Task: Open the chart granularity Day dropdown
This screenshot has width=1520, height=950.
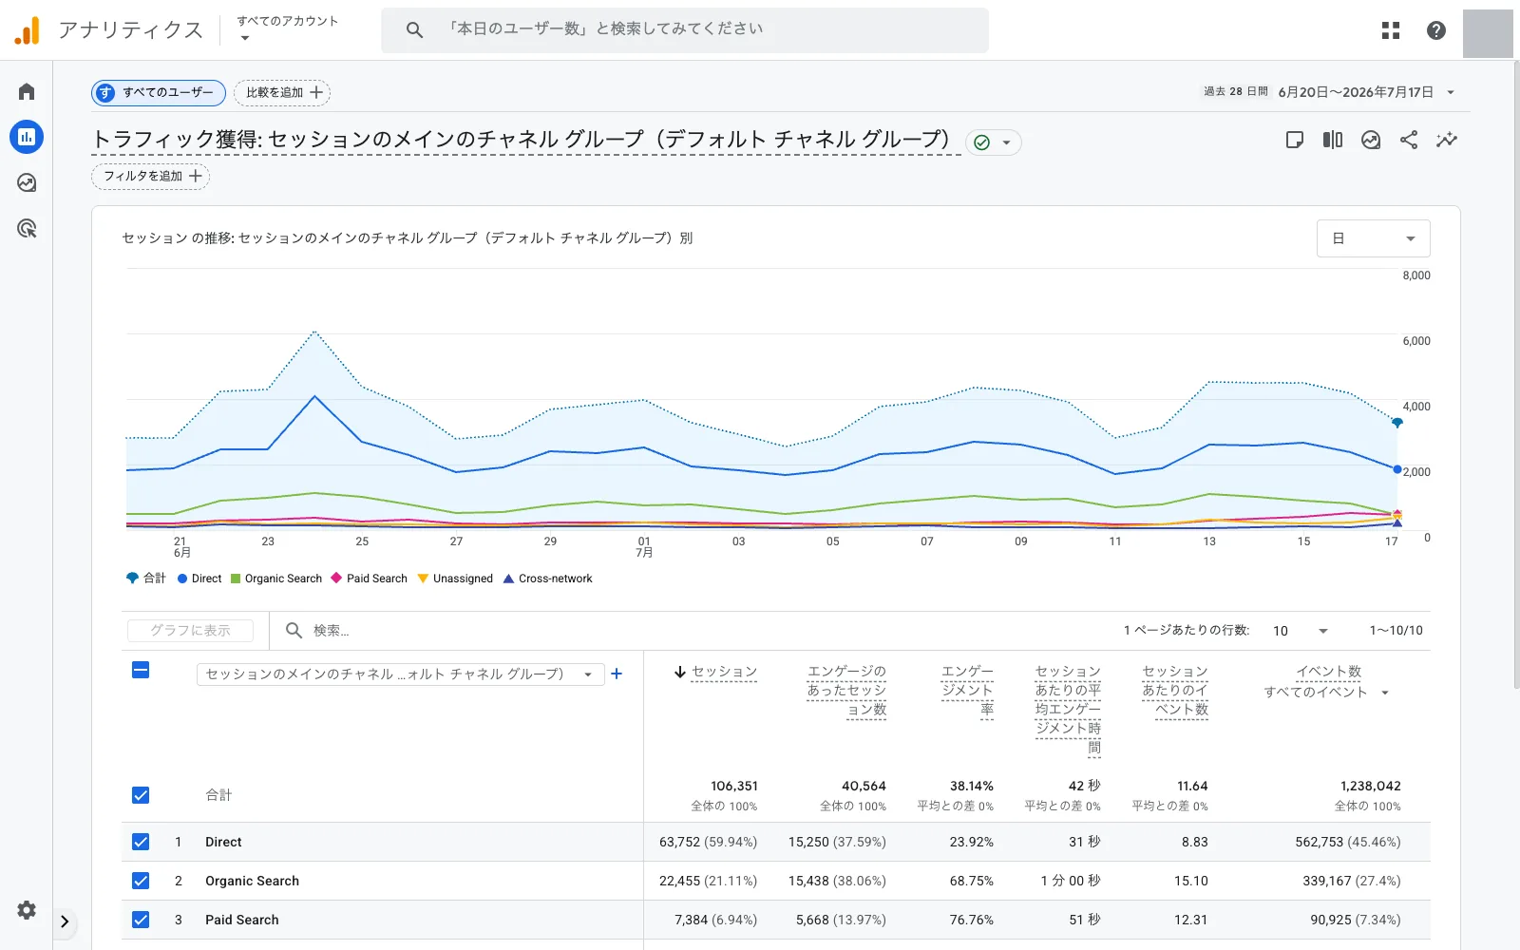Action: click(x=1374, y=238)
